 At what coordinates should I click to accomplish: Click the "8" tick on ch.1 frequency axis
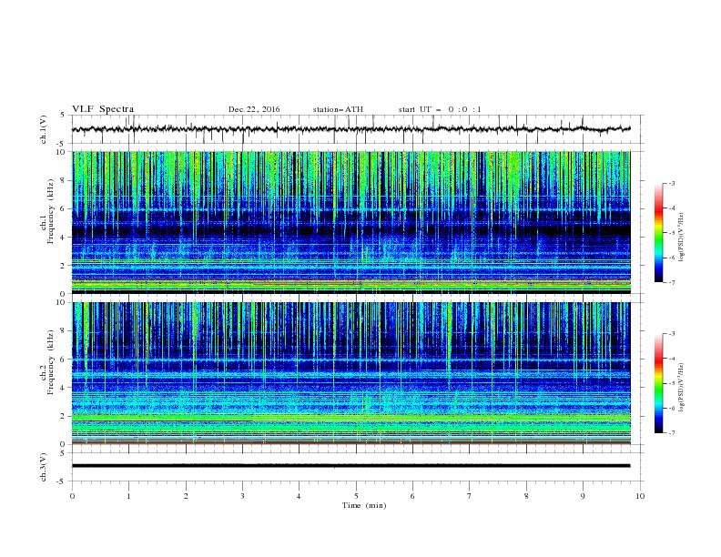tap(64, 180)
